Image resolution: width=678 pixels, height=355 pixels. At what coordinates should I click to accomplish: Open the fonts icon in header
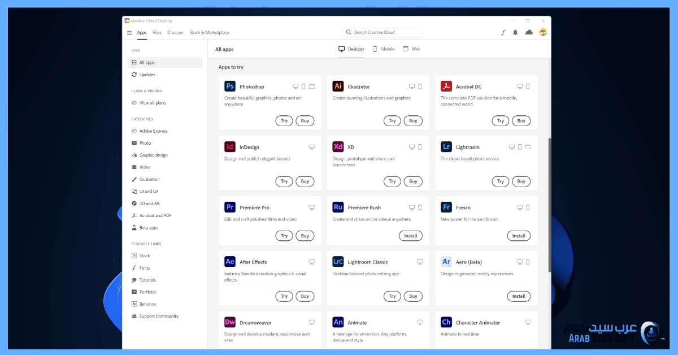point(503,33)
